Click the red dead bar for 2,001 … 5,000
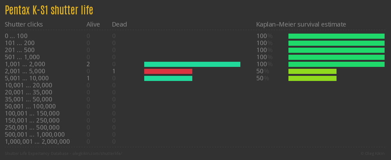The height and width of the screenshot is (160, 391). click(x=168, y=71)
